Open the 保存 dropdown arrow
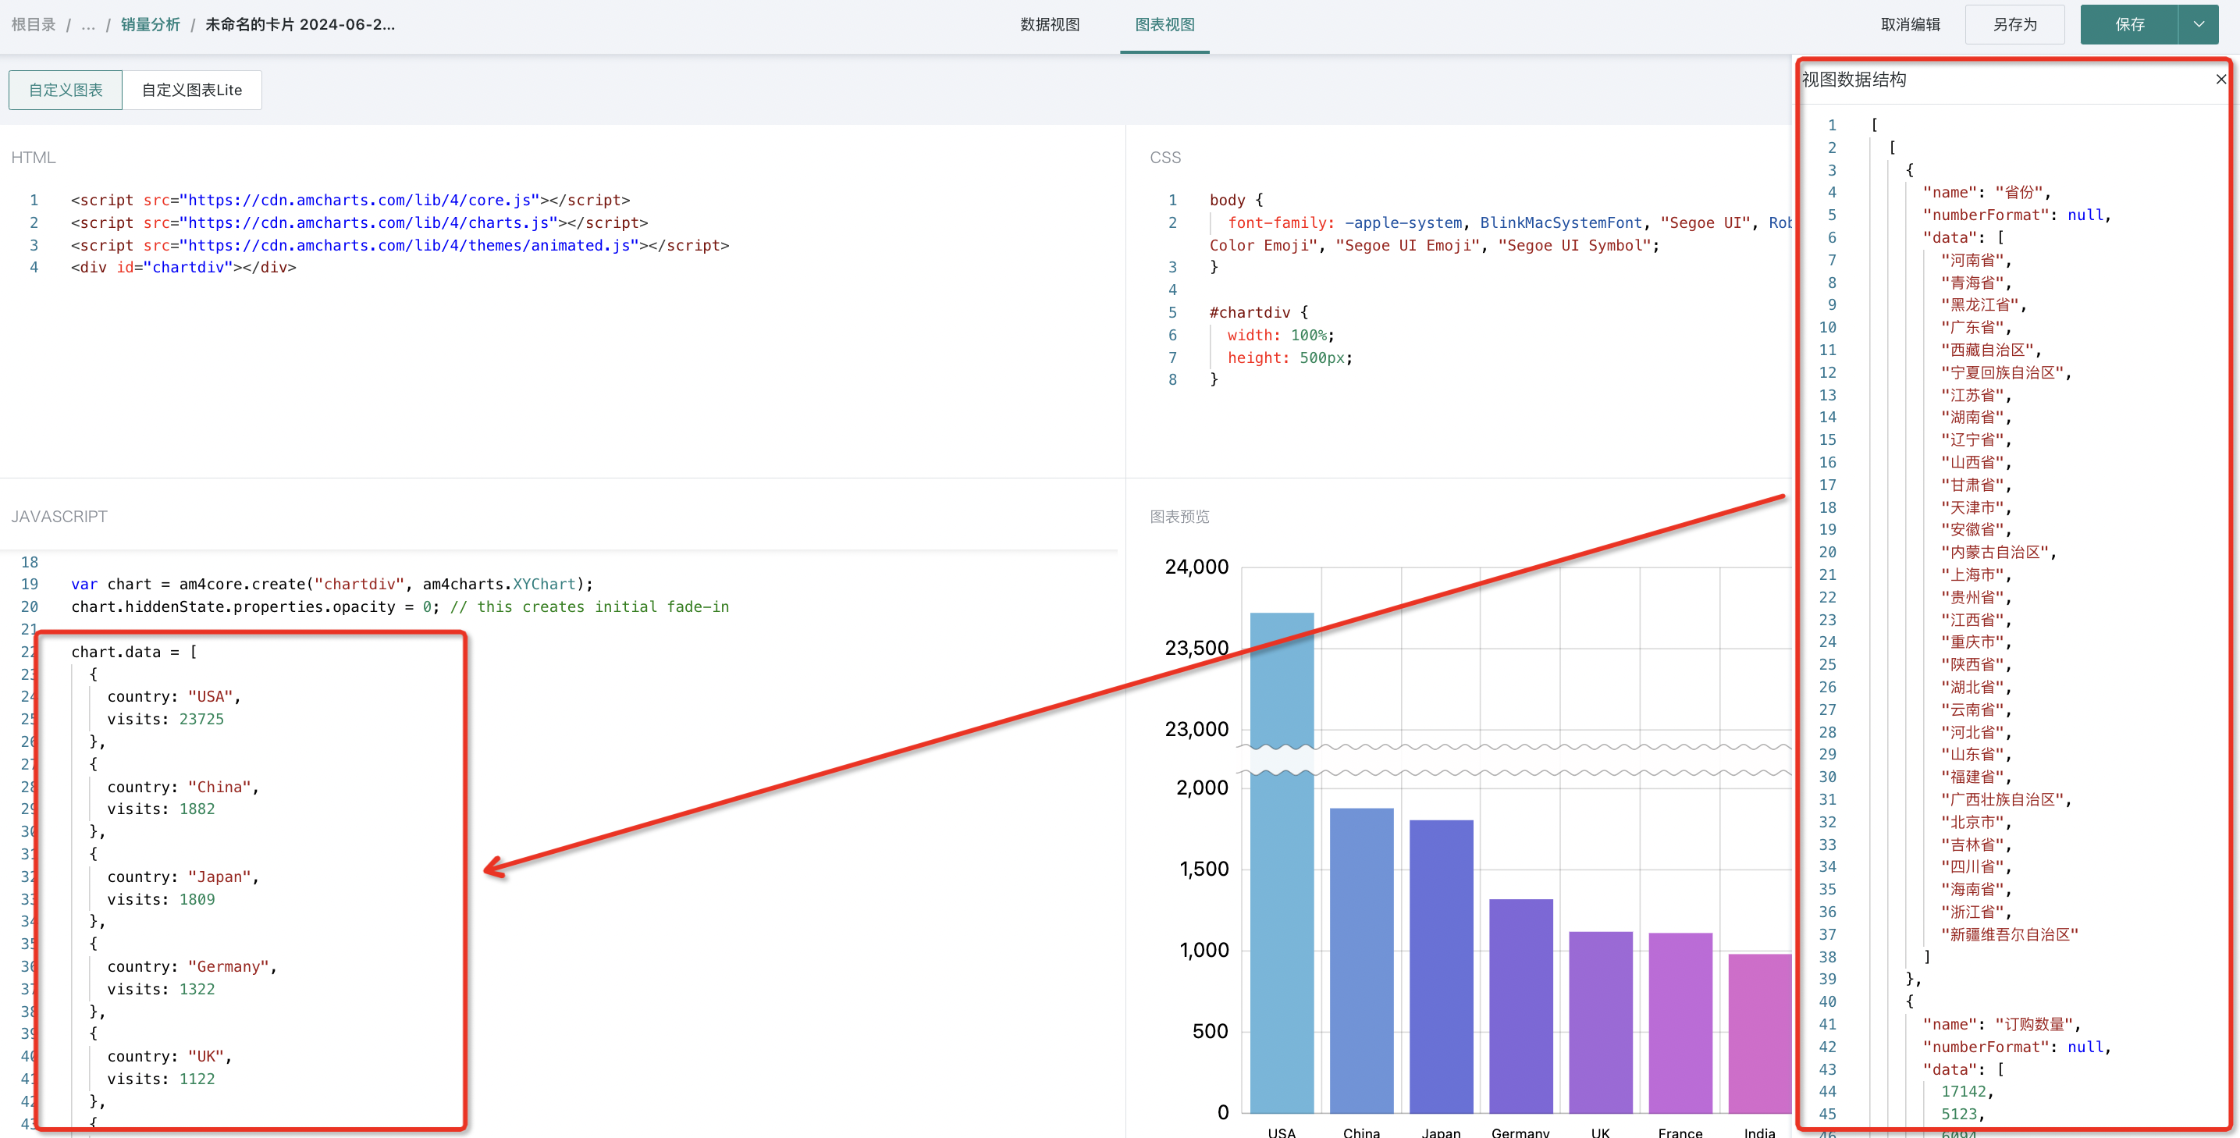 coord(2199,24)
